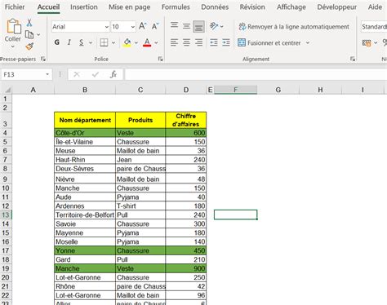Open underline style dropdown arrow
The image size is (387, 305).
click(x=91, y=42)
